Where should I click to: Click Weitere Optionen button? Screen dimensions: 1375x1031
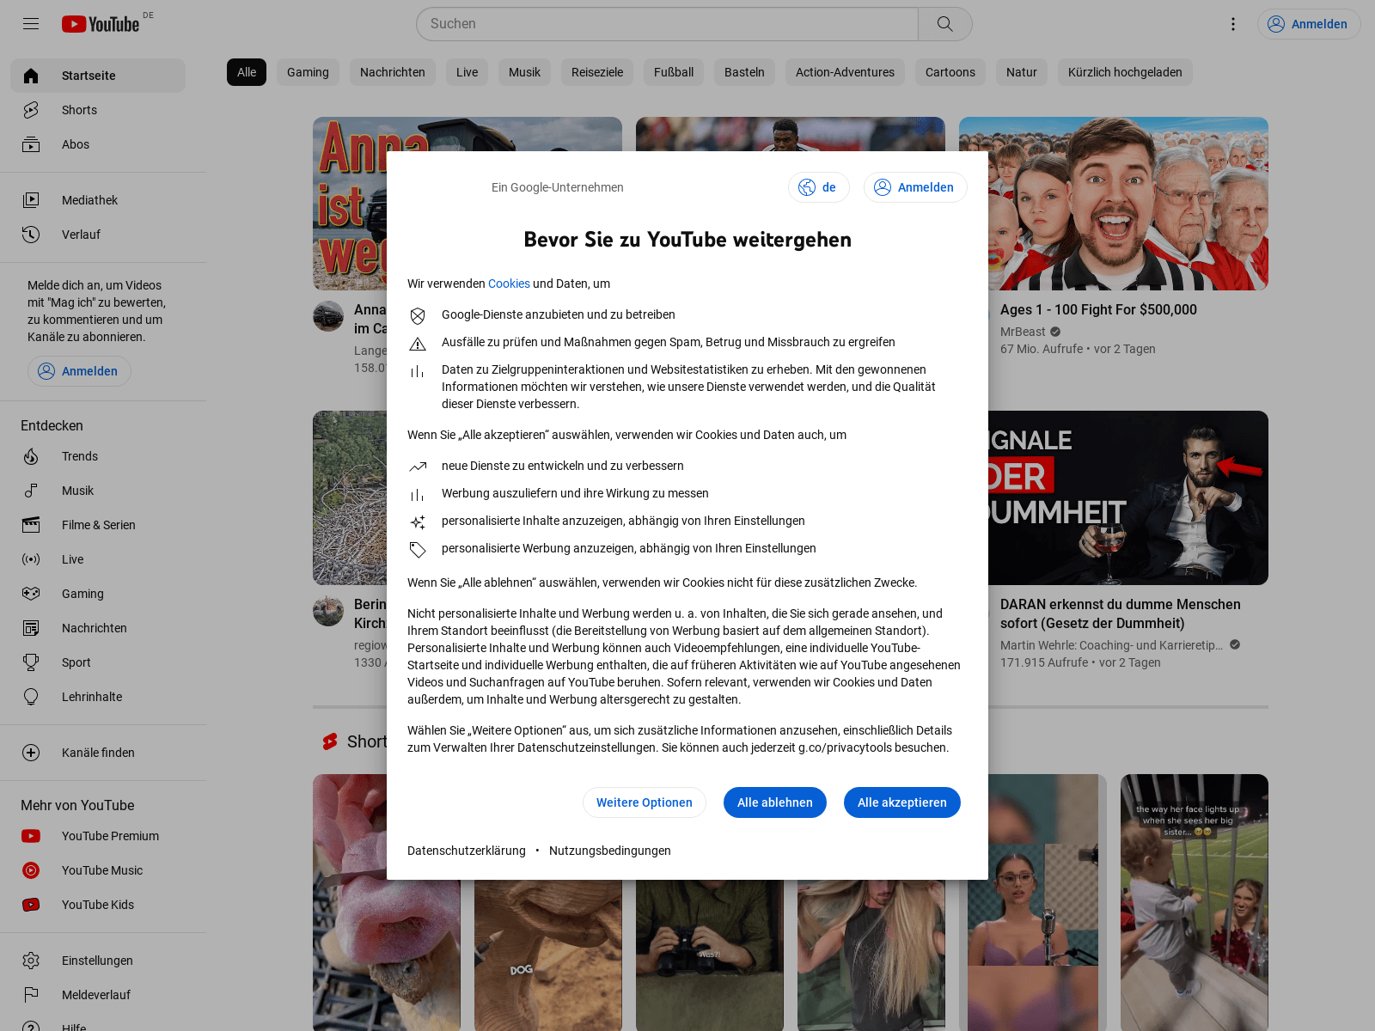644,802
